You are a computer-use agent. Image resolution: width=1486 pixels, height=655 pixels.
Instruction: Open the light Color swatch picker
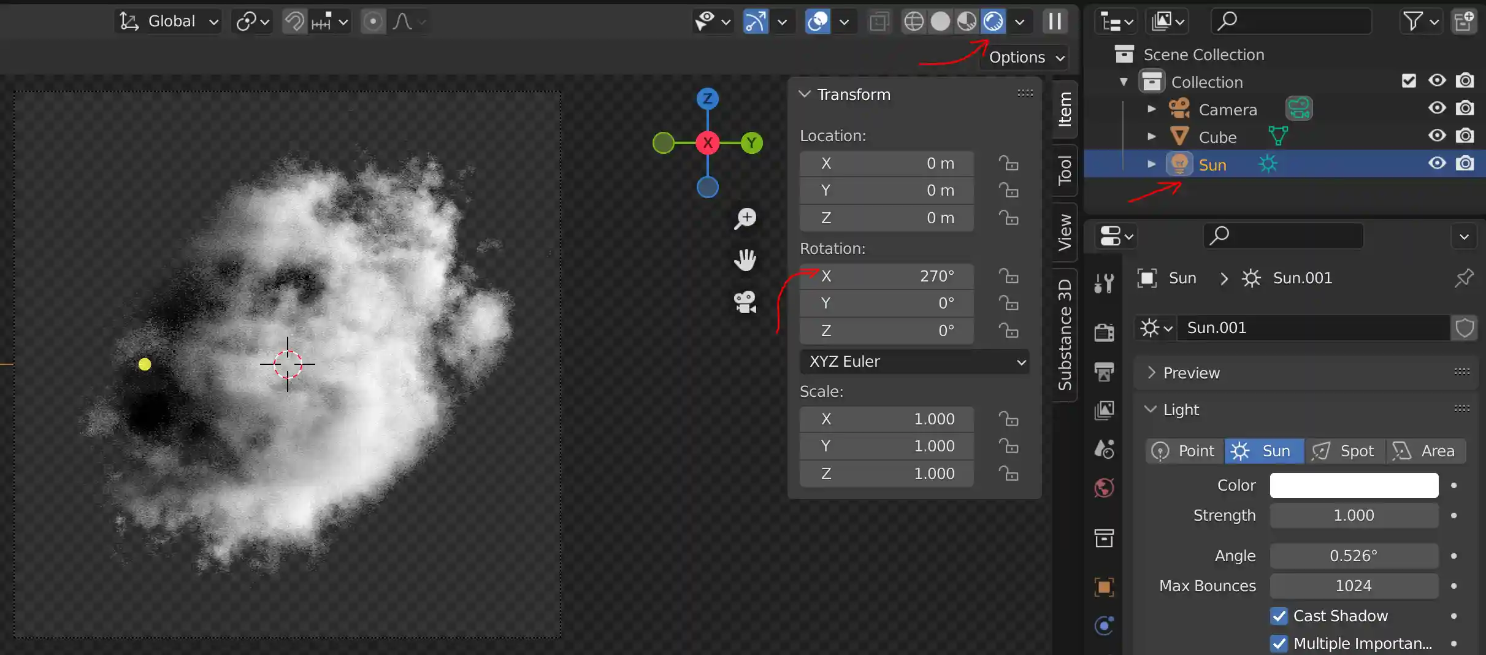pyautogui.click(x=1353, y=485)
